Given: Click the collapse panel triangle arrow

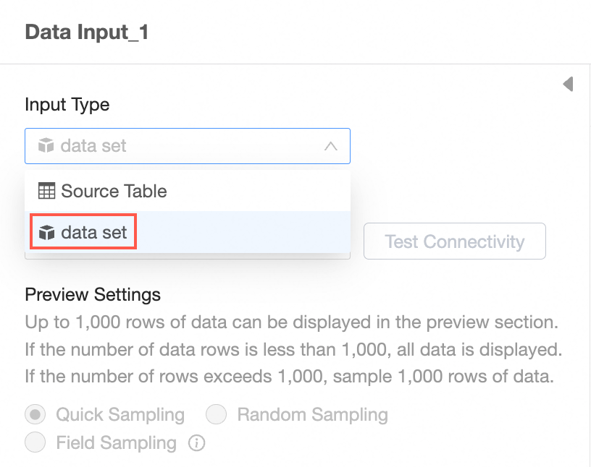Looking at the screenshot, I should pos(569,84).
